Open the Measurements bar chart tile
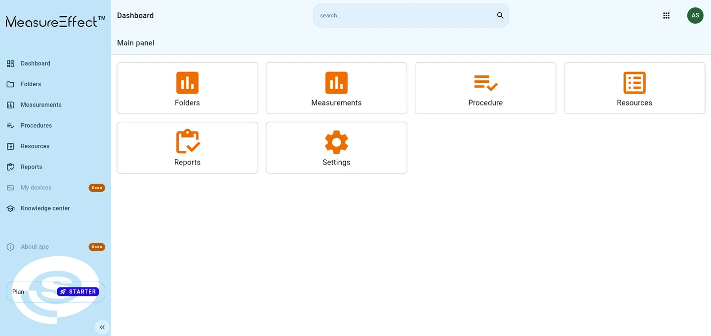This screenshot has height=336, width=711. point(336,88)
